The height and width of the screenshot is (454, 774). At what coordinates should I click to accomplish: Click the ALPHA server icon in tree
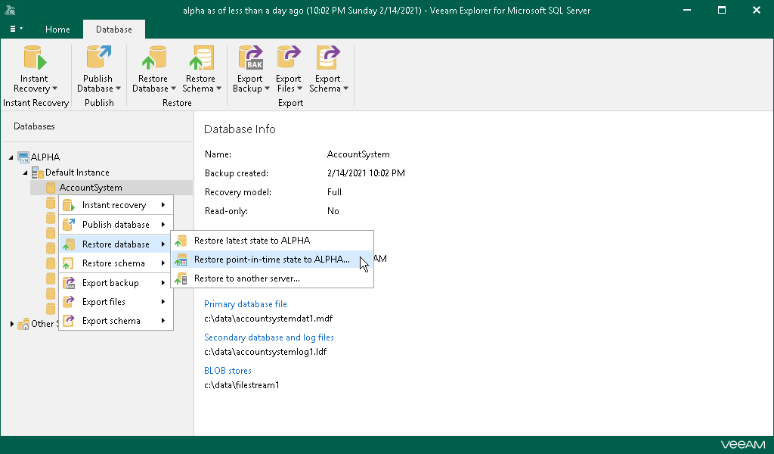[x=23, y=157]
